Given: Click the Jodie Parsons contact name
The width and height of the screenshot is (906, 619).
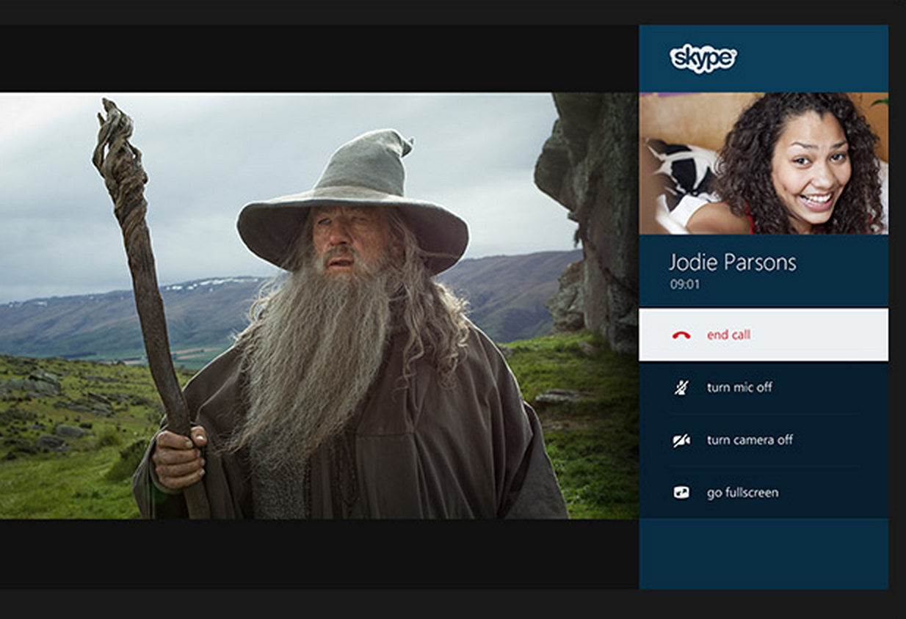Looking at the screenshot, I should pos(732,263).
